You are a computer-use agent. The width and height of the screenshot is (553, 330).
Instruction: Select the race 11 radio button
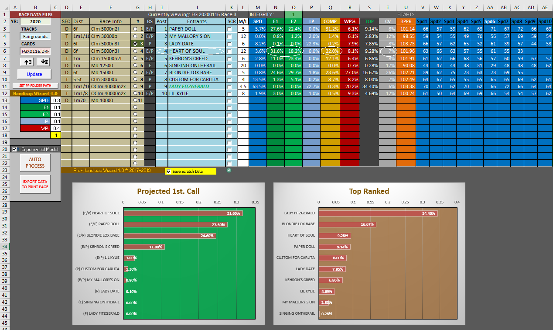coord(136,100)
